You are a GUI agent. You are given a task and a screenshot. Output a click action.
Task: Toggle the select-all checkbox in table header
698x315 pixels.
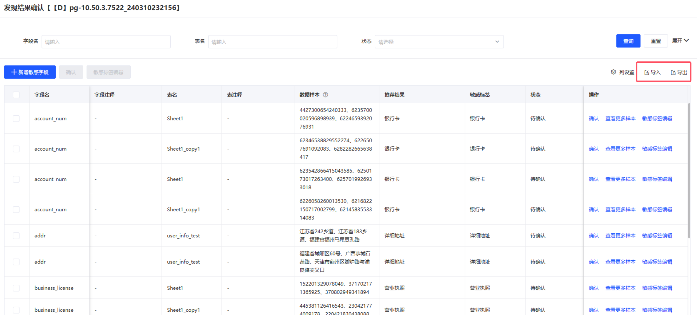[x=16, y=95]
